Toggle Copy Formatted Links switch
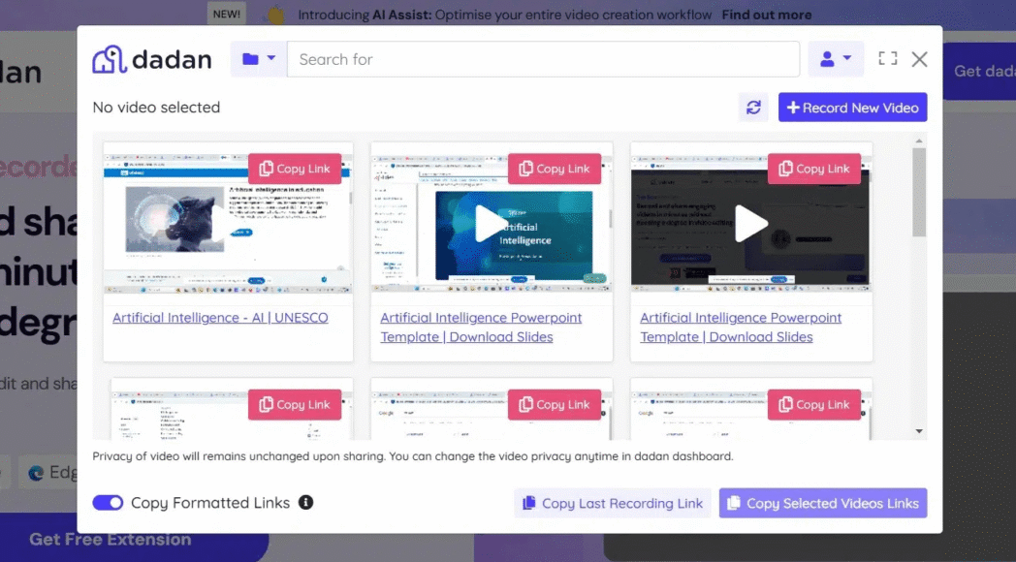The height and width of the screenshot is (562, 1016). tap(108, 503)
